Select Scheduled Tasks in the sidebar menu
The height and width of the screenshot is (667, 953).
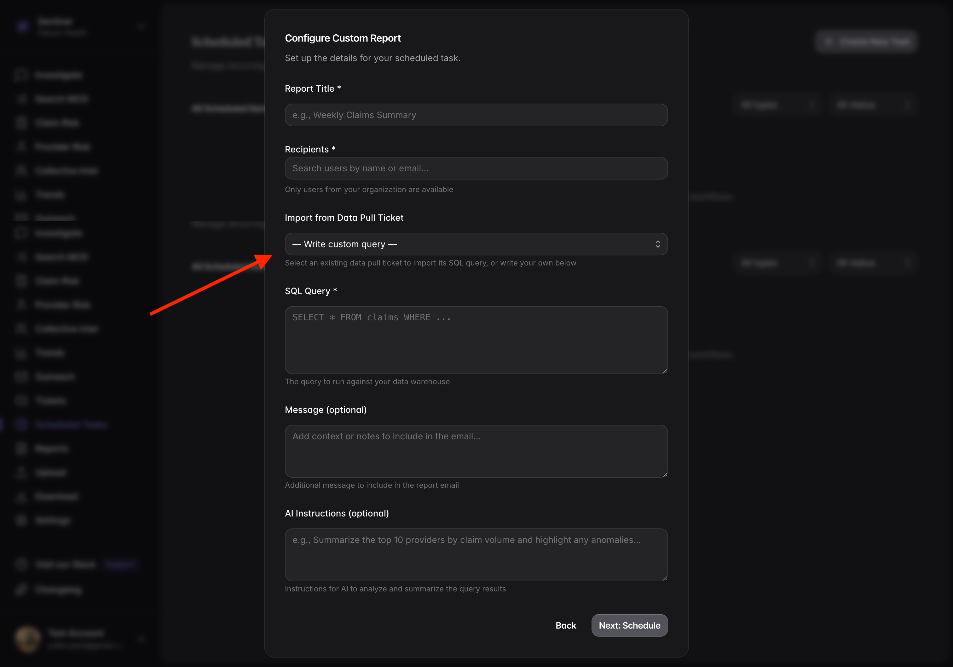click(71, 424)
